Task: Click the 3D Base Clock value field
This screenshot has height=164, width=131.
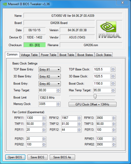Action: (102, 76)
